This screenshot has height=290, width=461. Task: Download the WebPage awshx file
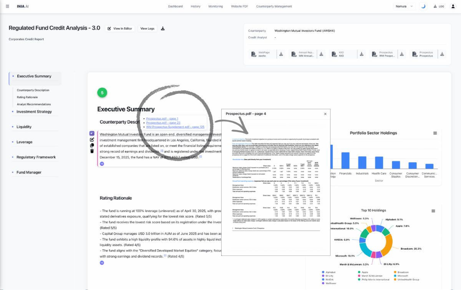click(x=281, y=54)
